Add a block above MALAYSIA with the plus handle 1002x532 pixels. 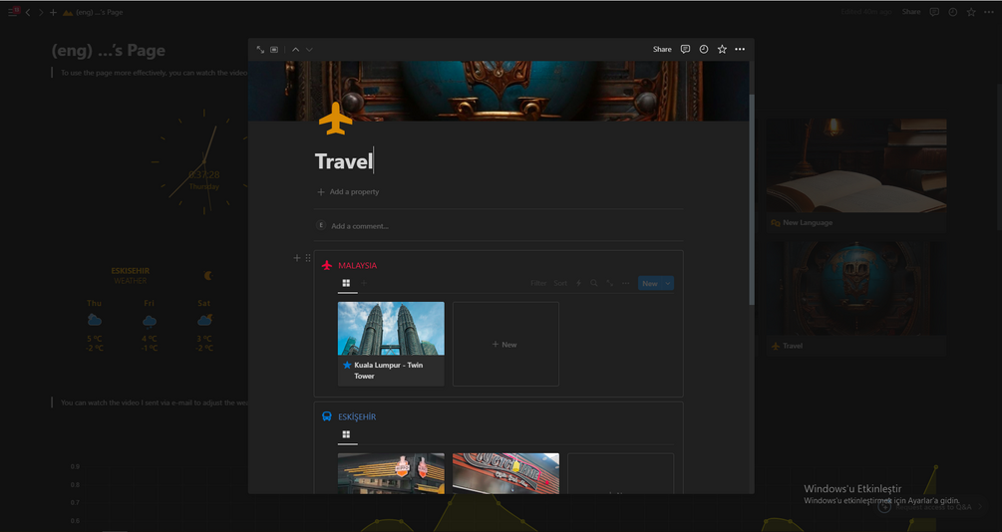[296, 258]
